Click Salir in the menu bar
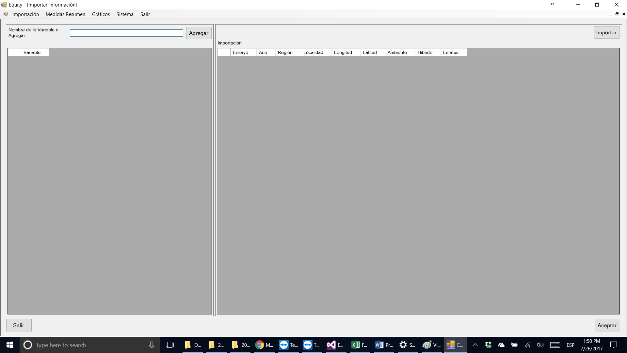 point(145,14)
